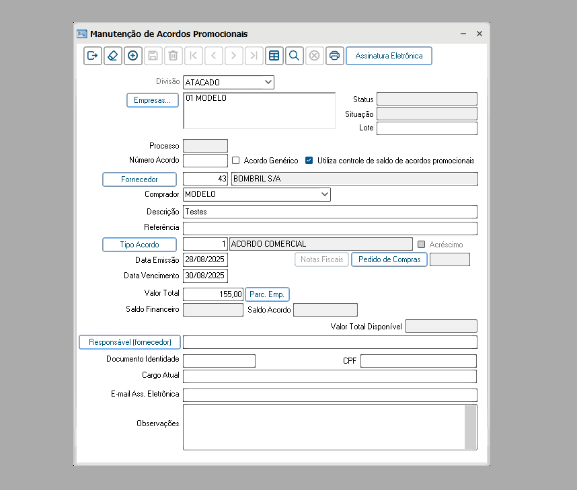This screenshot has height=490, width=577.
Task: Click the Observações scrollbar
Action: (x=470, y=427)
